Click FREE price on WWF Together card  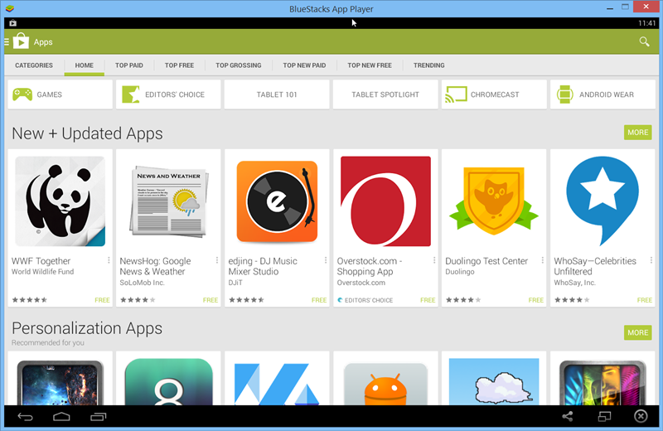[x=102, y=300]
